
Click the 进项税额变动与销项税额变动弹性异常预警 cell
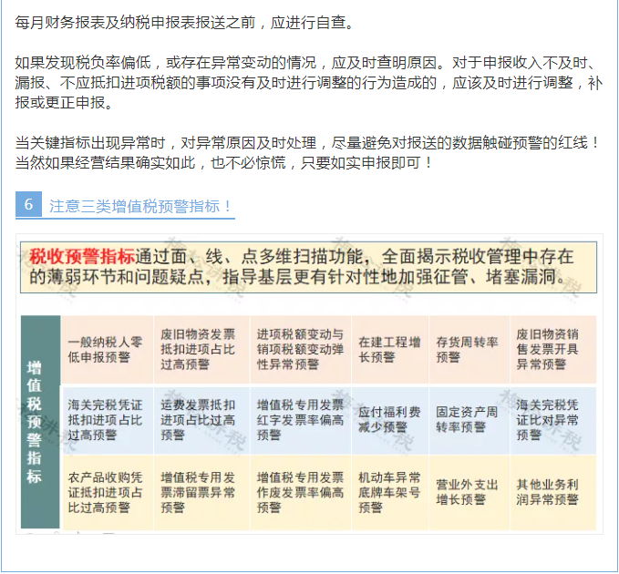point(300,349)
